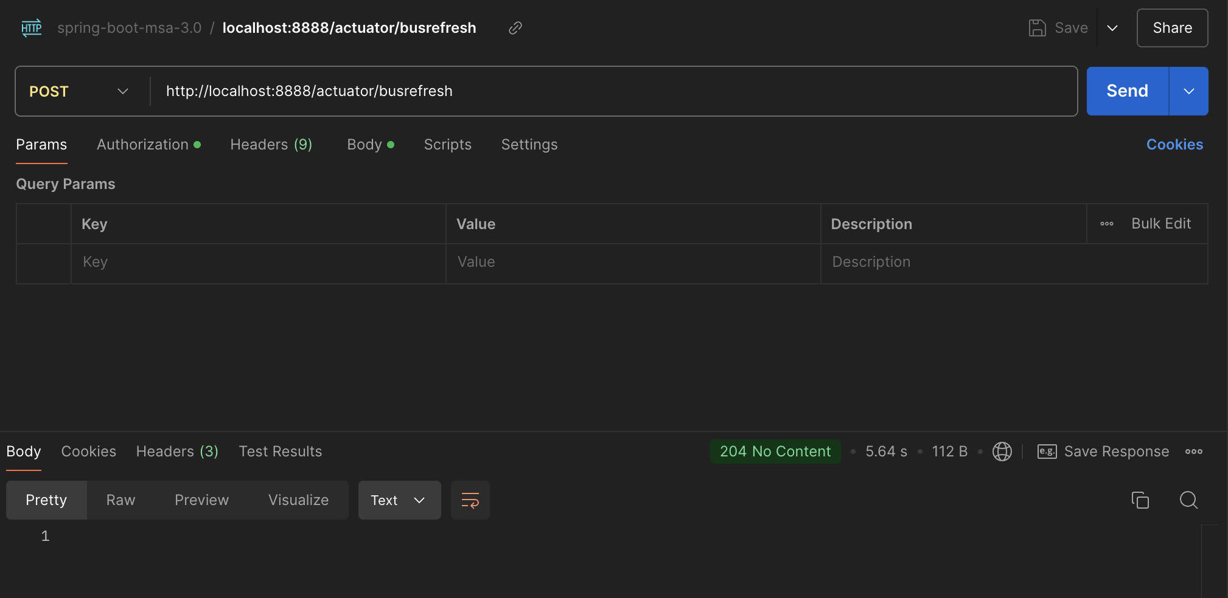1228x598 pixels.
Task: Open the Test Results tab
Action: pyautogui.click(x=281, y=452)
